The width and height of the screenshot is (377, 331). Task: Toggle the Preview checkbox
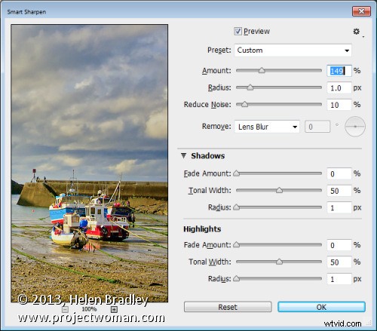pyautogui.click(x=238, y=31)
